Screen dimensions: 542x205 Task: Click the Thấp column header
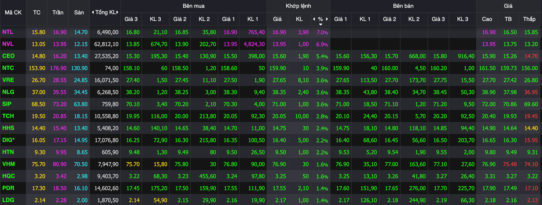coord(529,19)
